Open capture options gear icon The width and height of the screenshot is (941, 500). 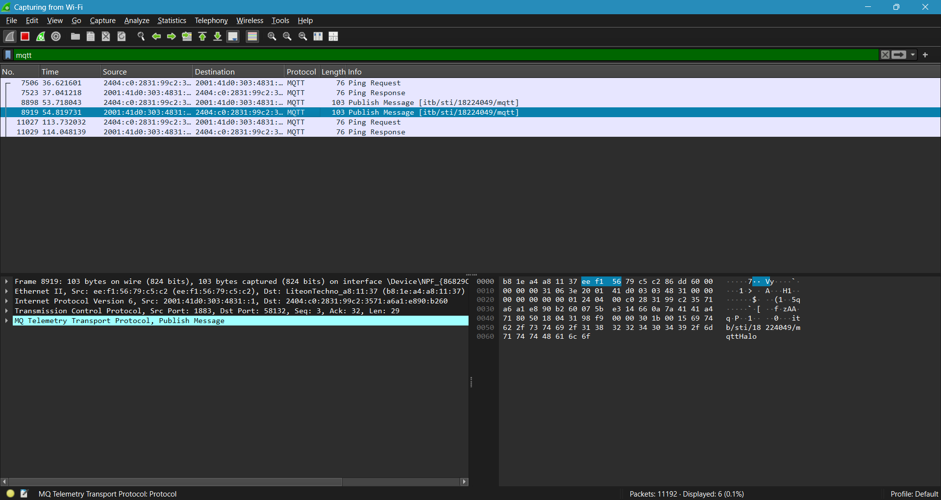tap(56, 36)
